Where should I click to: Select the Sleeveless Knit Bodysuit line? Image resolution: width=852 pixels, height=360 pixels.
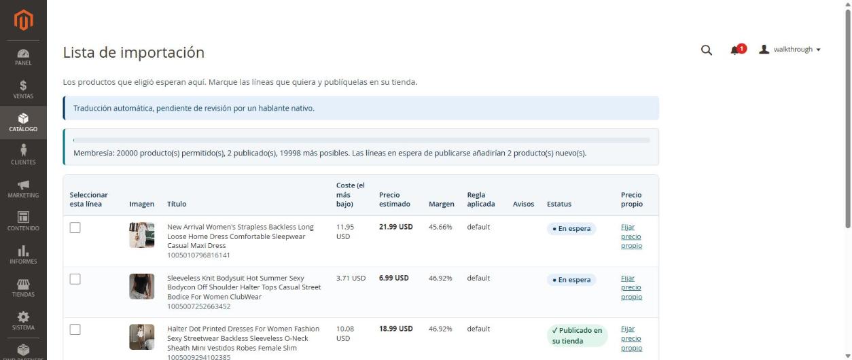(75, 278)
